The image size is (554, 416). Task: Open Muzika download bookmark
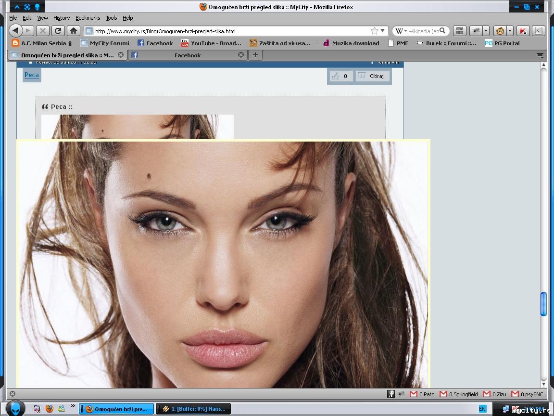pos(351,43)
